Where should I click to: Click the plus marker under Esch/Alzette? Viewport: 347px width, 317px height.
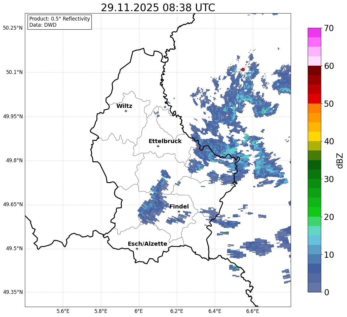tap(137, 249)
